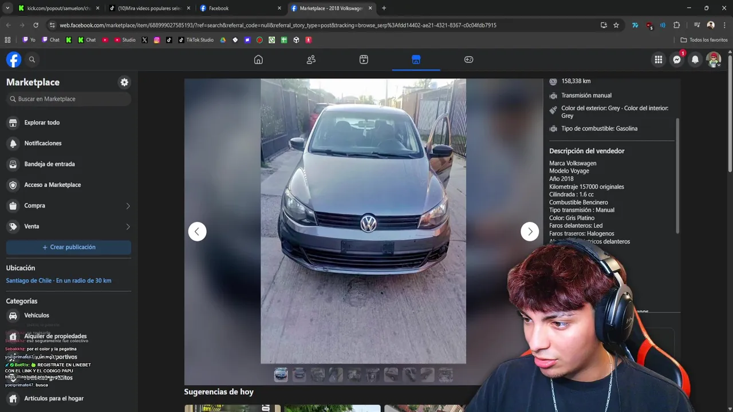Switch to the Facebook tab
This screenshot has width=733, height=412.
241,8
